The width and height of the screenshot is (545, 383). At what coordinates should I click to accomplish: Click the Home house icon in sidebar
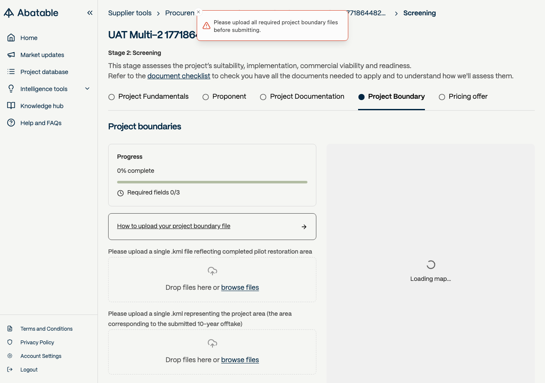coord(11,38)
